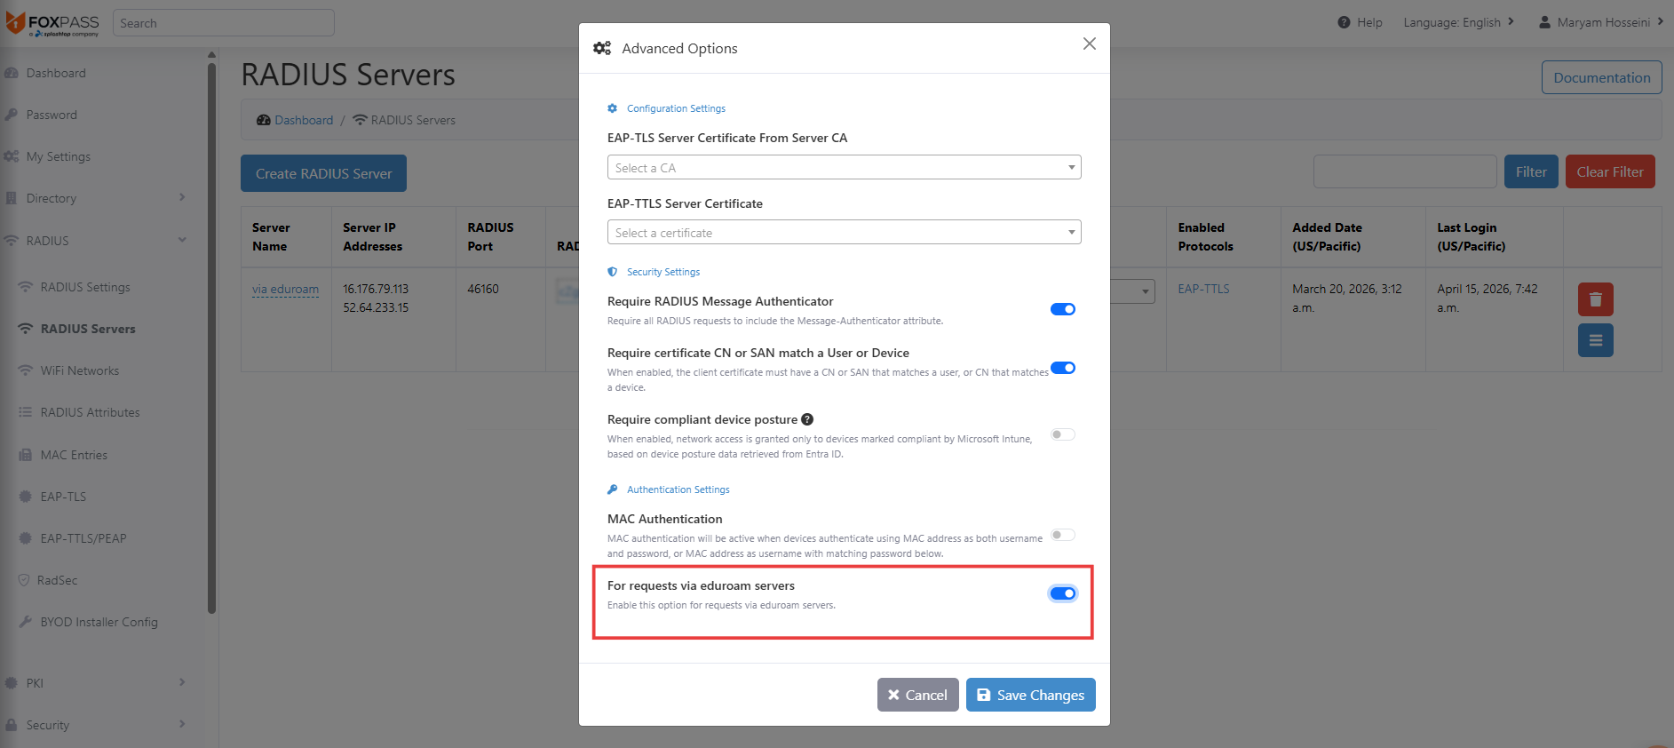Click the Foxpass logo
This screenshot has width=1674, height=748.
click(53, 23)
